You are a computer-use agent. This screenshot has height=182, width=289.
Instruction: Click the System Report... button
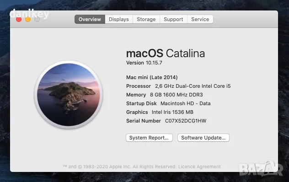point(149,138)
